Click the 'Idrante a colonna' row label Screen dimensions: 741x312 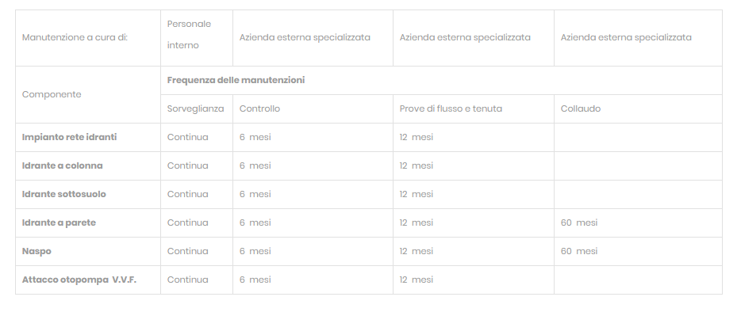63,166
